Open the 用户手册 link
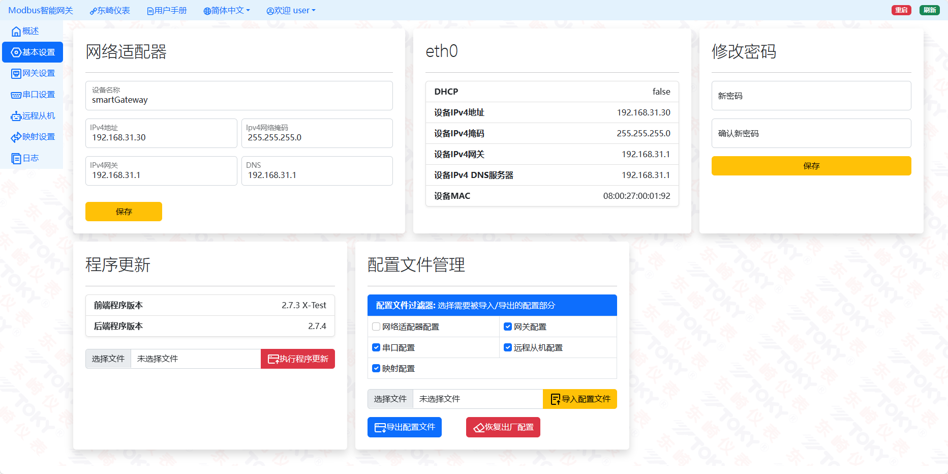 click(x=167, y=11)
